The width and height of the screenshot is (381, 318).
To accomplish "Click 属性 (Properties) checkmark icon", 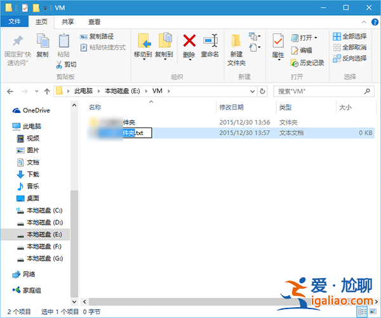I will [x=278, y=41].
